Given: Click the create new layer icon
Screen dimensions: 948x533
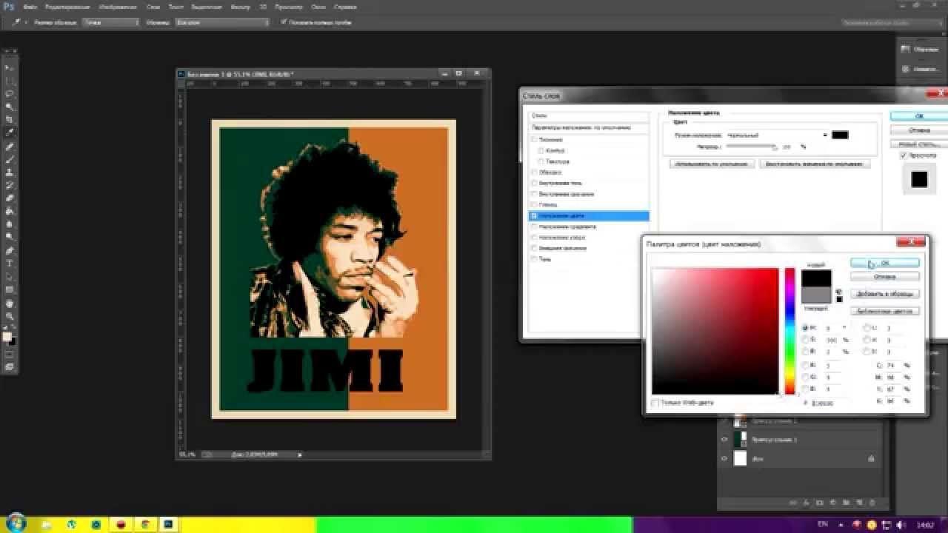Looking at the screenshot, I should coord(859,503).
